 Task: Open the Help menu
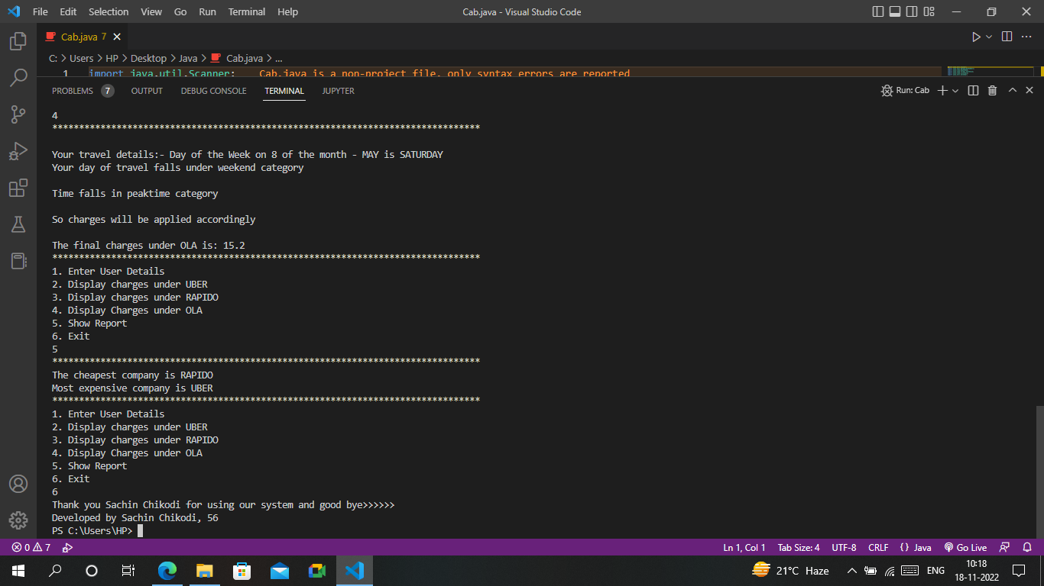pos(288,11)
